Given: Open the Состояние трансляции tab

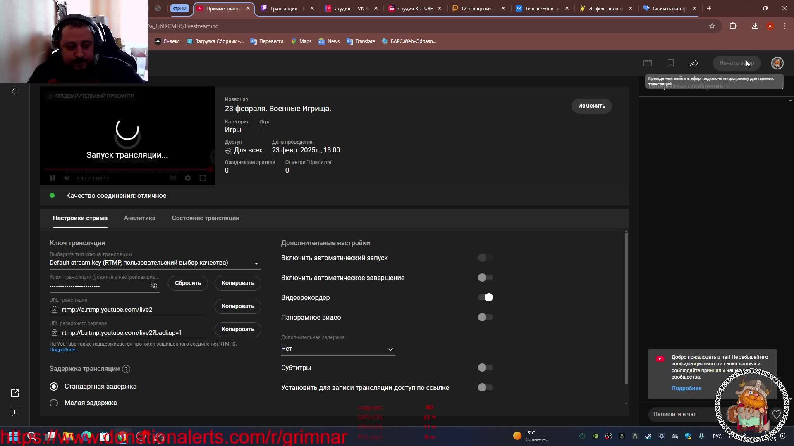Looking at the screenshot, I should click(x=206, y=218).
